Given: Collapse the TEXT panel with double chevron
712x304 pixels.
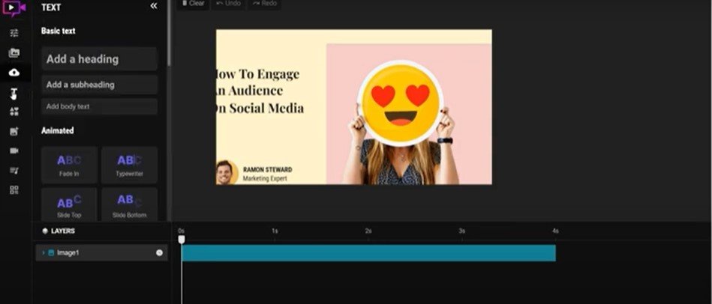Looking at the screenshot, I should point(154,6).
